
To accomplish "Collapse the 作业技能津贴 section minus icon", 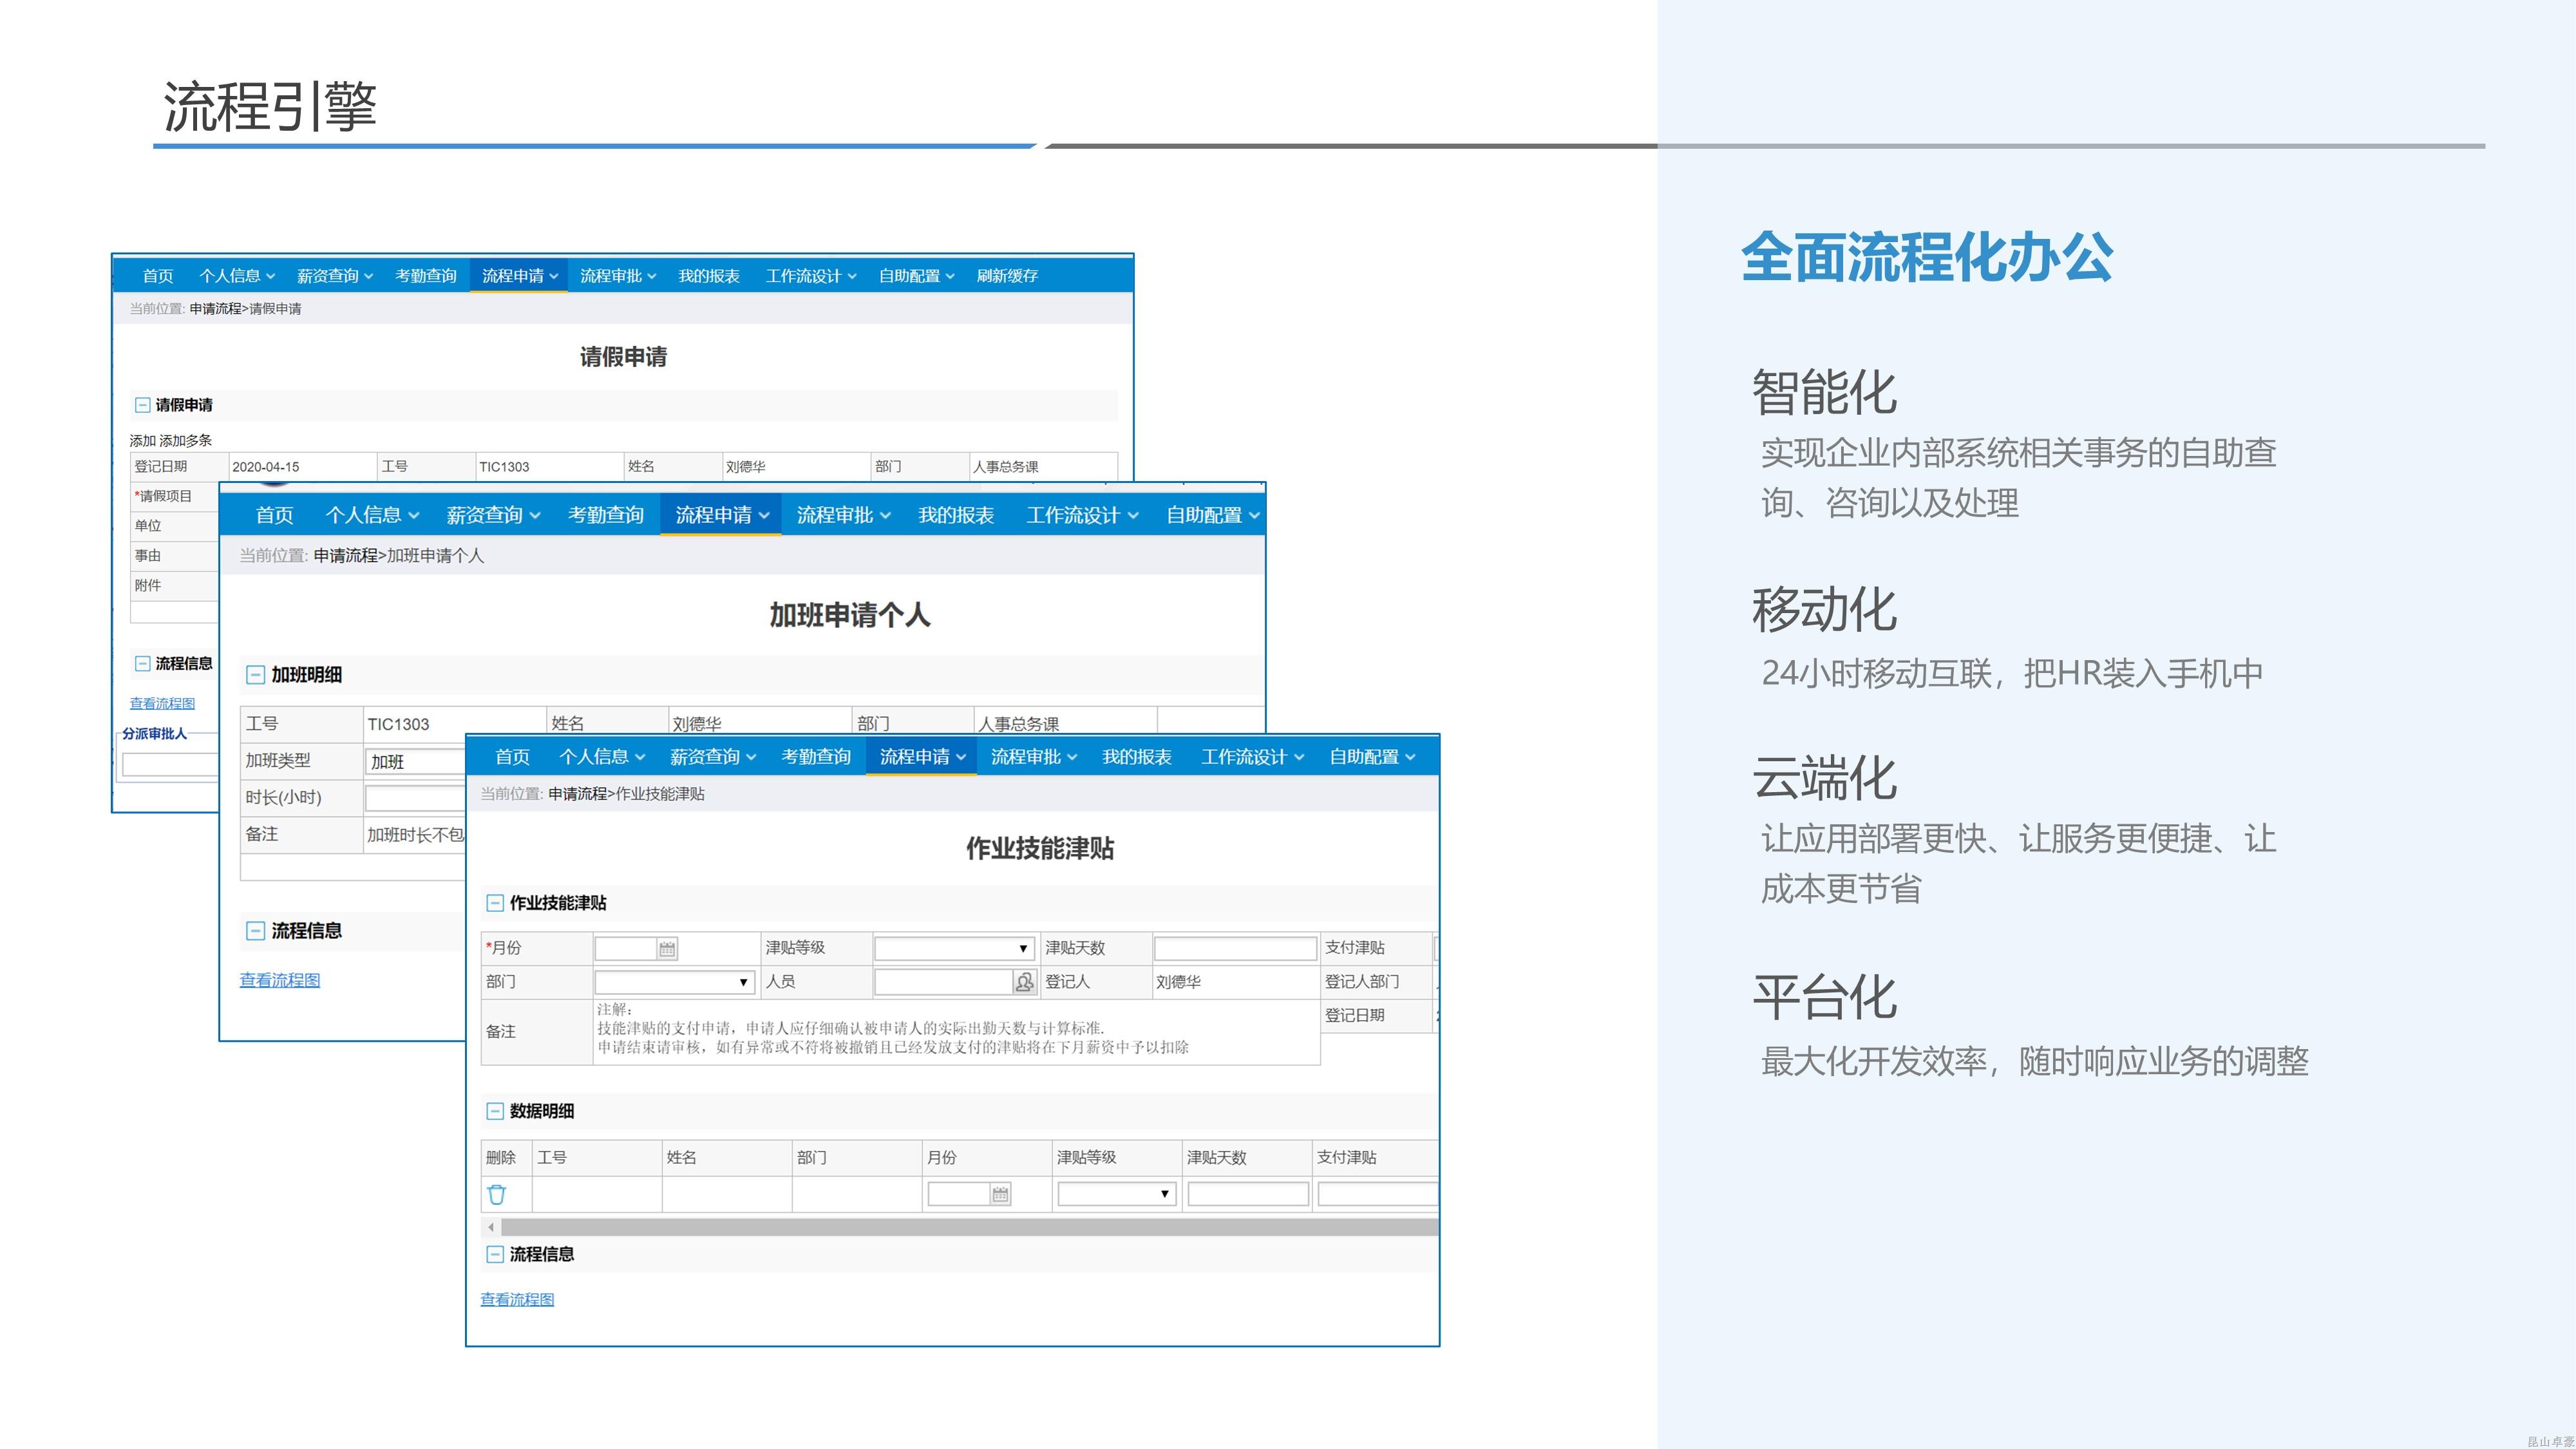I will [x=494, y=903].
